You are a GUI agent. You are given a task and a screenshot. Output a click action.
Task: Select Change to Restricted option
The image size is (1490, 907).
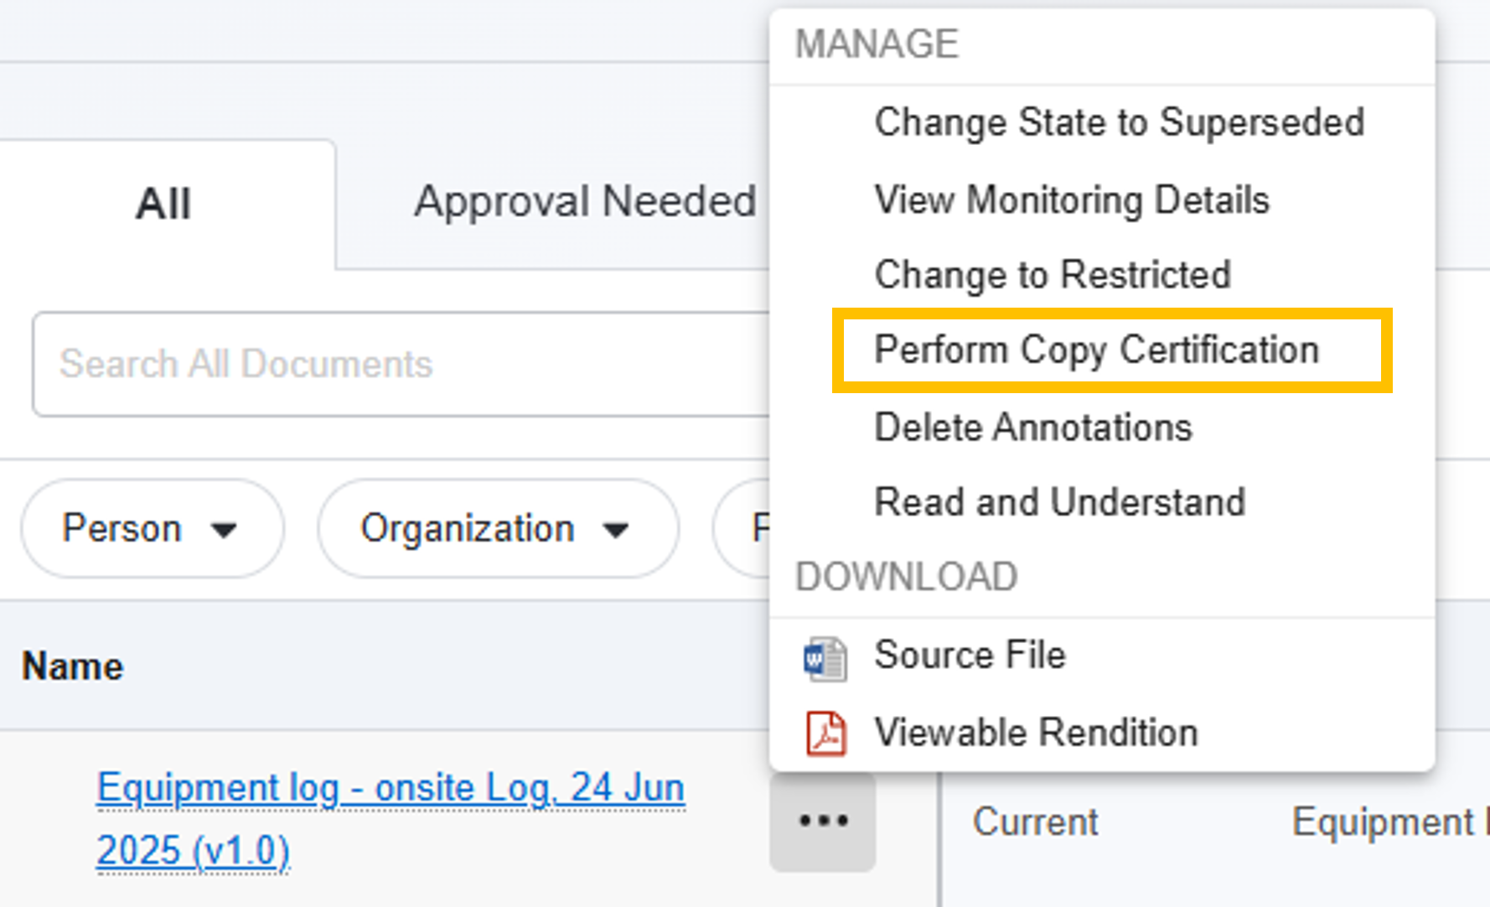pos(1052,275)
